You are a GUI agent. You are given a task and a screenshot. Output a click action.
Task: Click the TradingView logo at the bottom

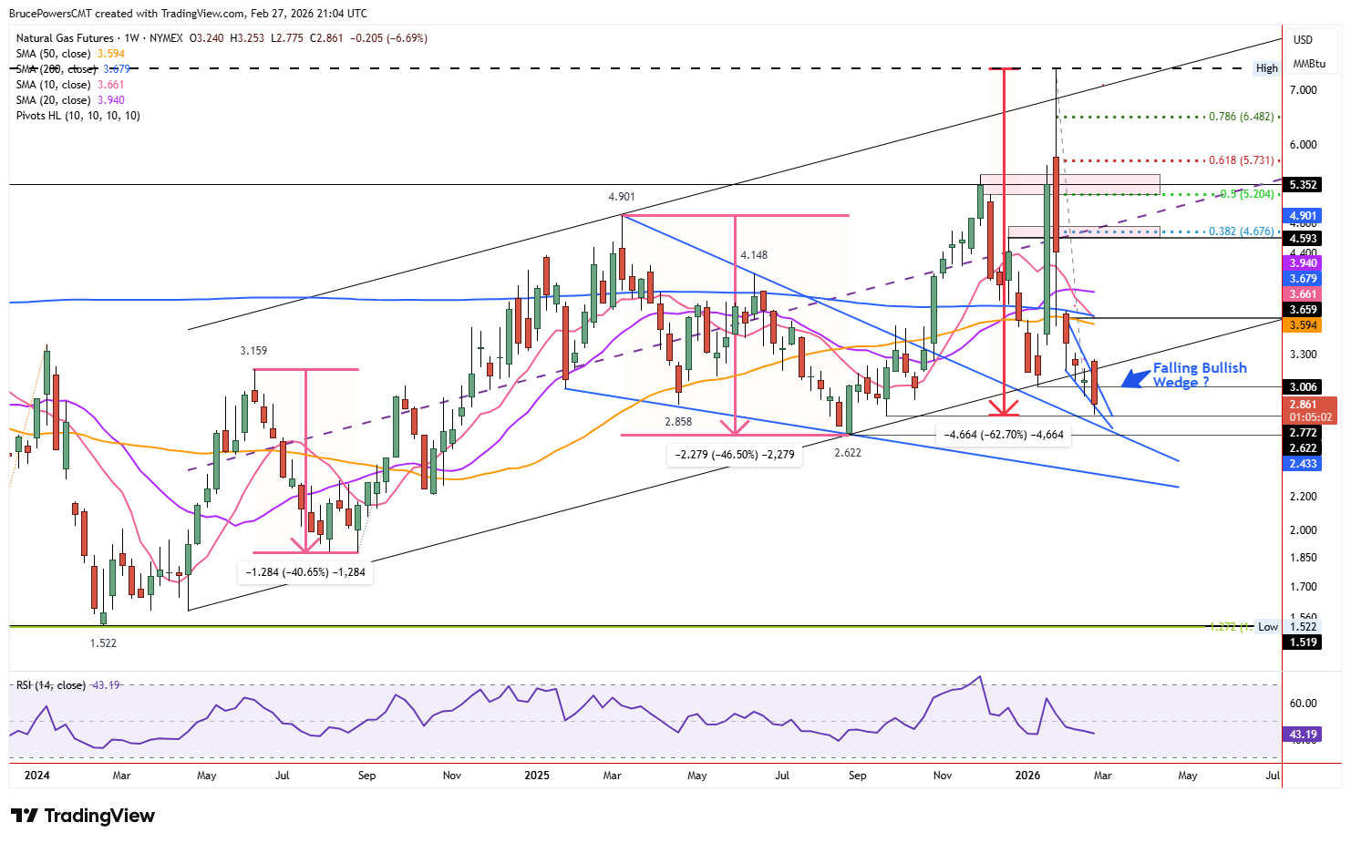[83, 816]
